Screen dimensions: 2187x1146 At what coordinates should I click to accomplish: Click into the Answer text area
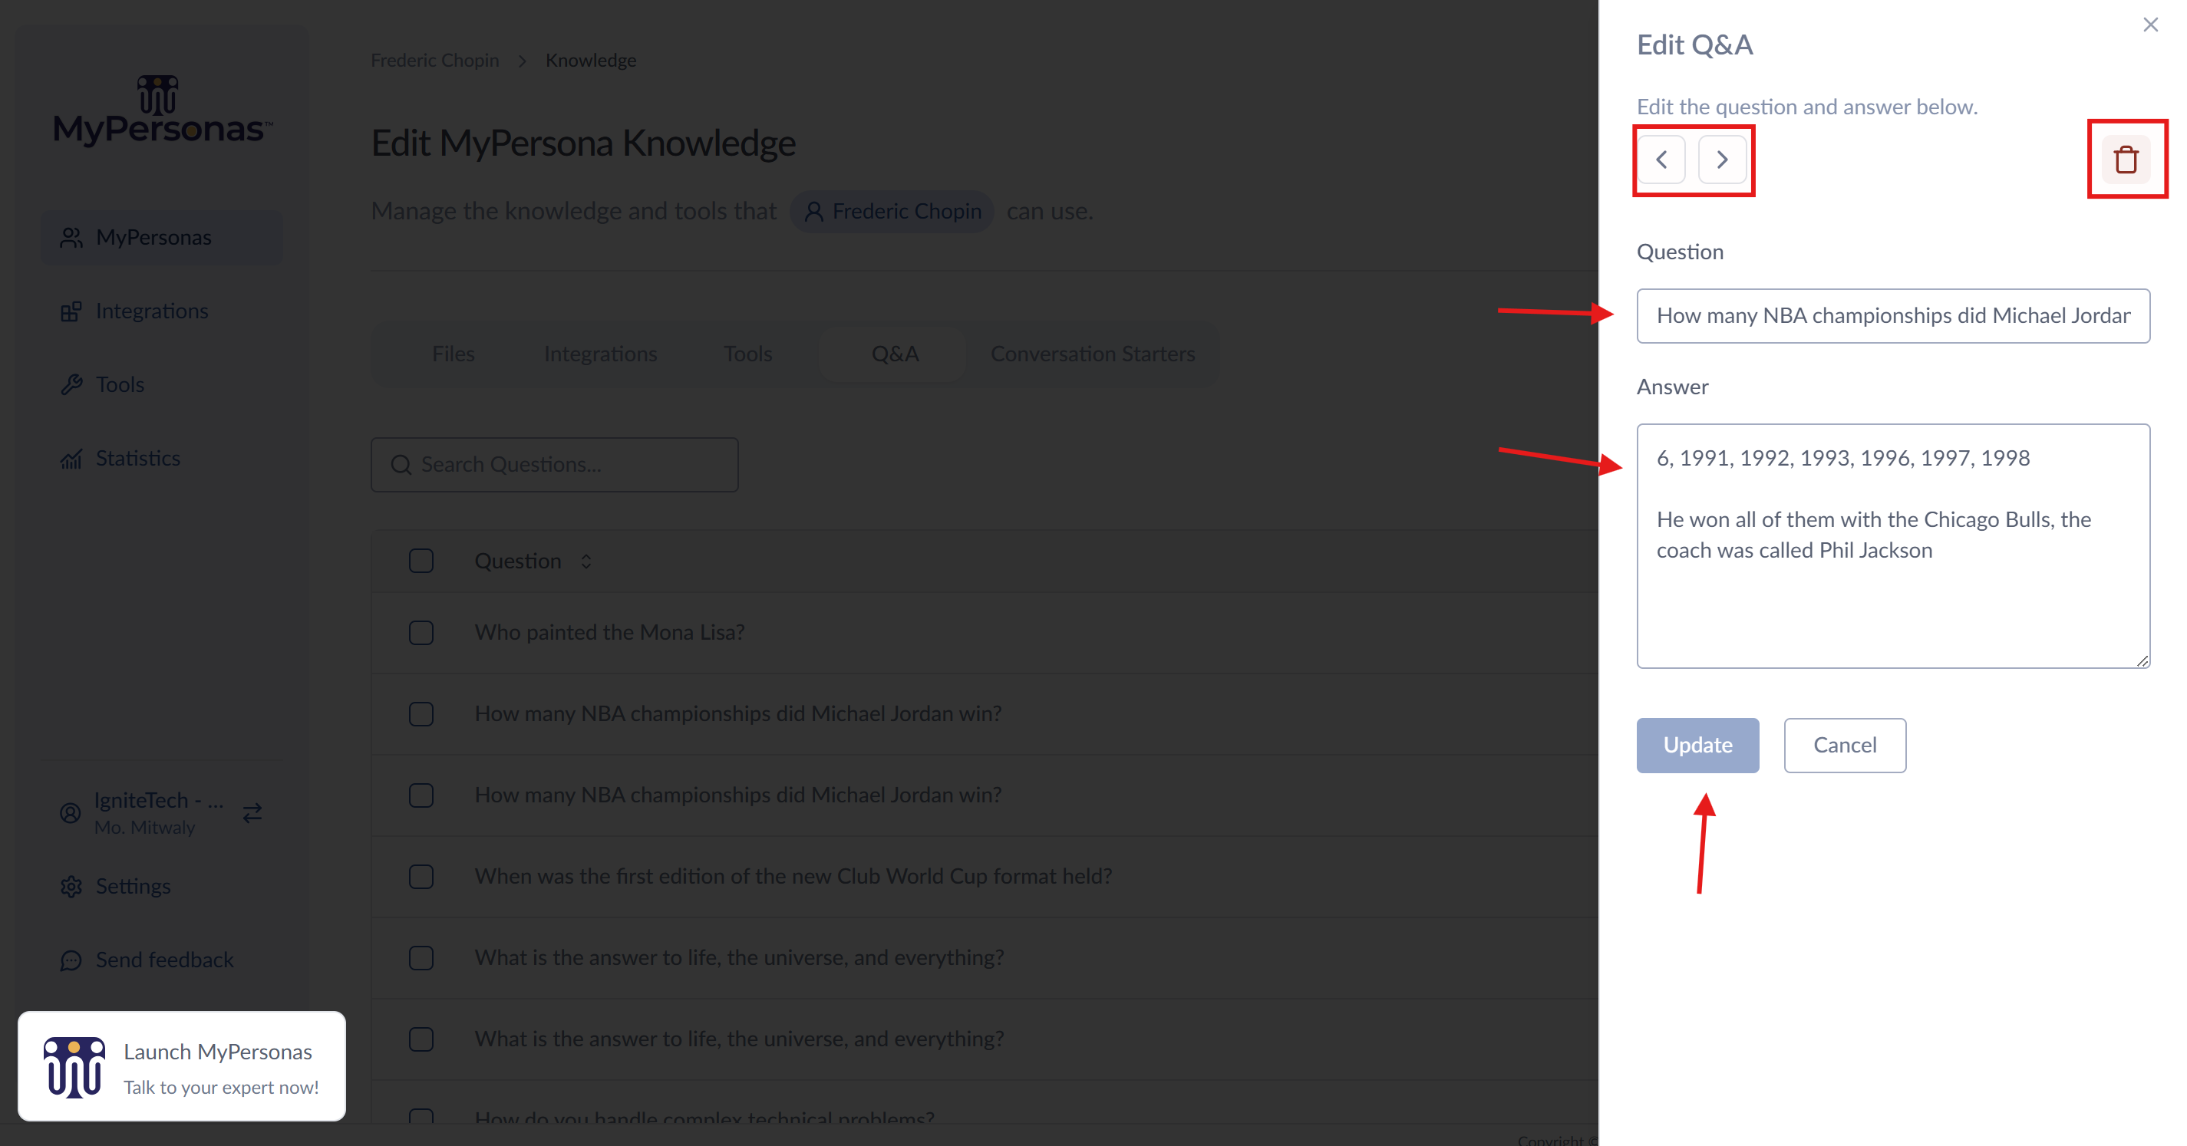tap(1892, 546)
